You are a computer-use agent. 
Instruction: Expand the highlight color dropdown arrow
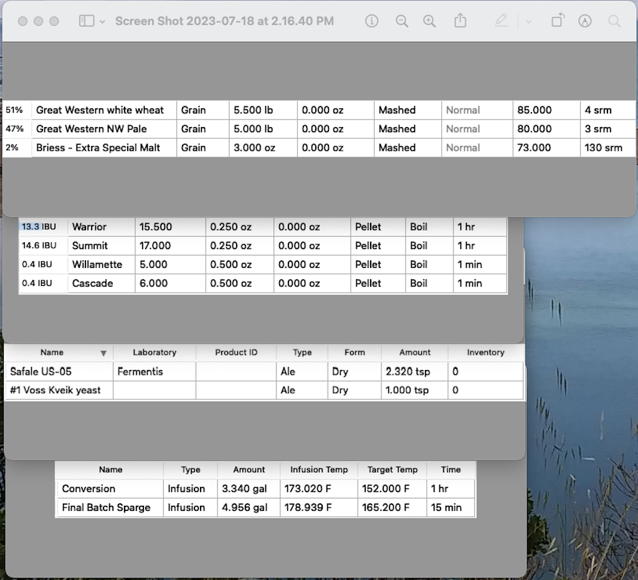528,22
